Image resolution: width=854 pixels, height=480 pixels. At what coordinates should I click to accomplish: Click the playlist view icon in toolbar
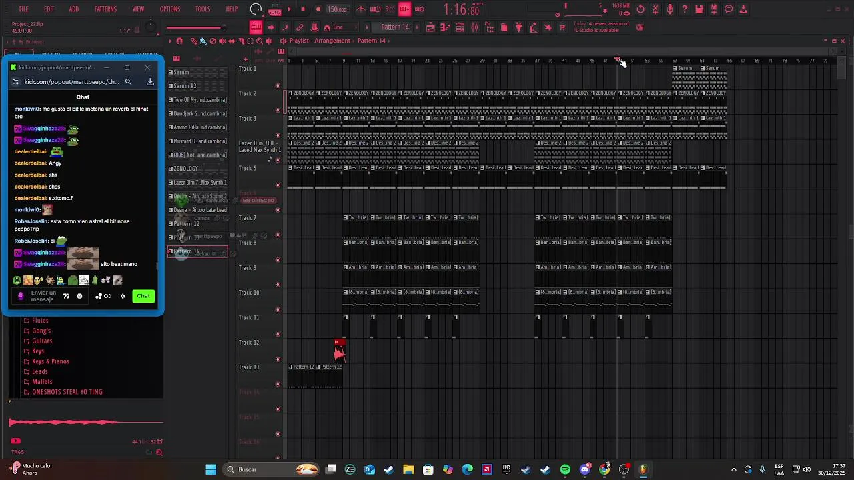tap(430, 27)
